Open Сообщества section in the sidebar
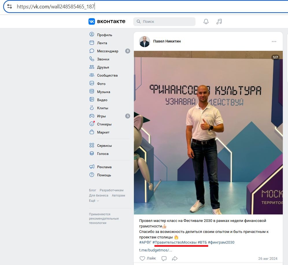The height and width of the screenshot is (265, 288). [x=107, y=75]
